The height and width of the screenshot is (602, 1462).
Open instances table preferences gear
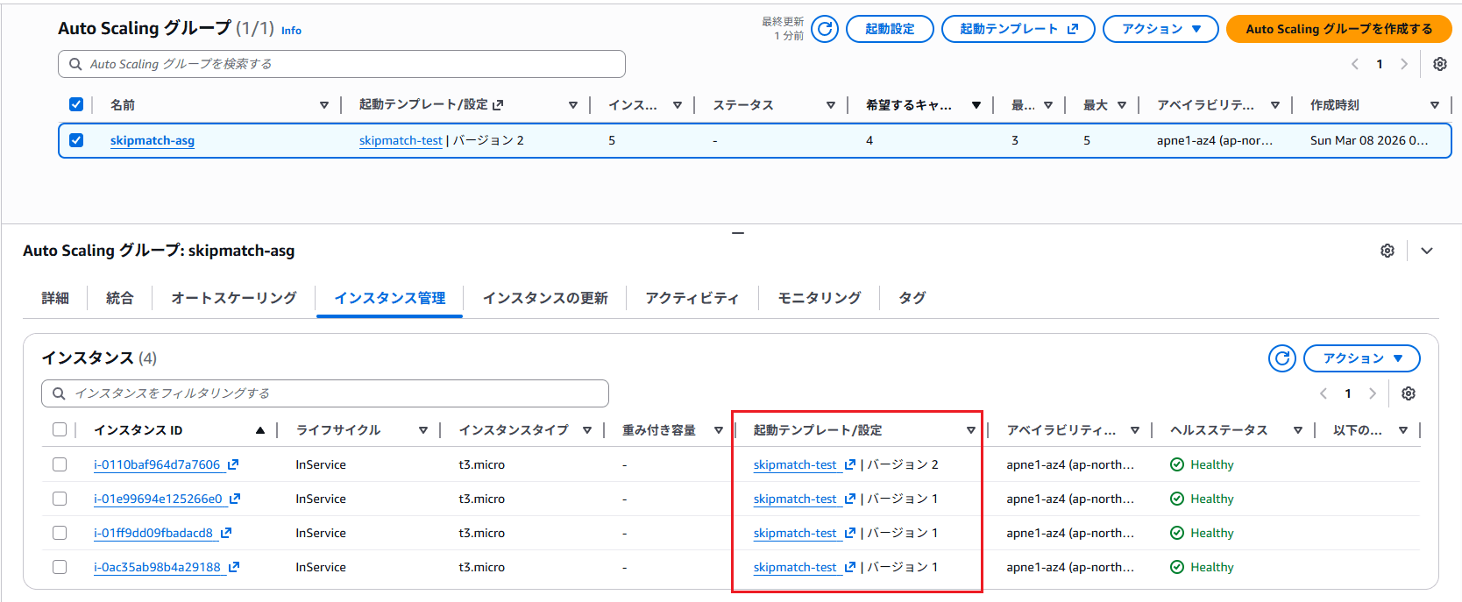pyautogui.click(x=1408, y=393)
